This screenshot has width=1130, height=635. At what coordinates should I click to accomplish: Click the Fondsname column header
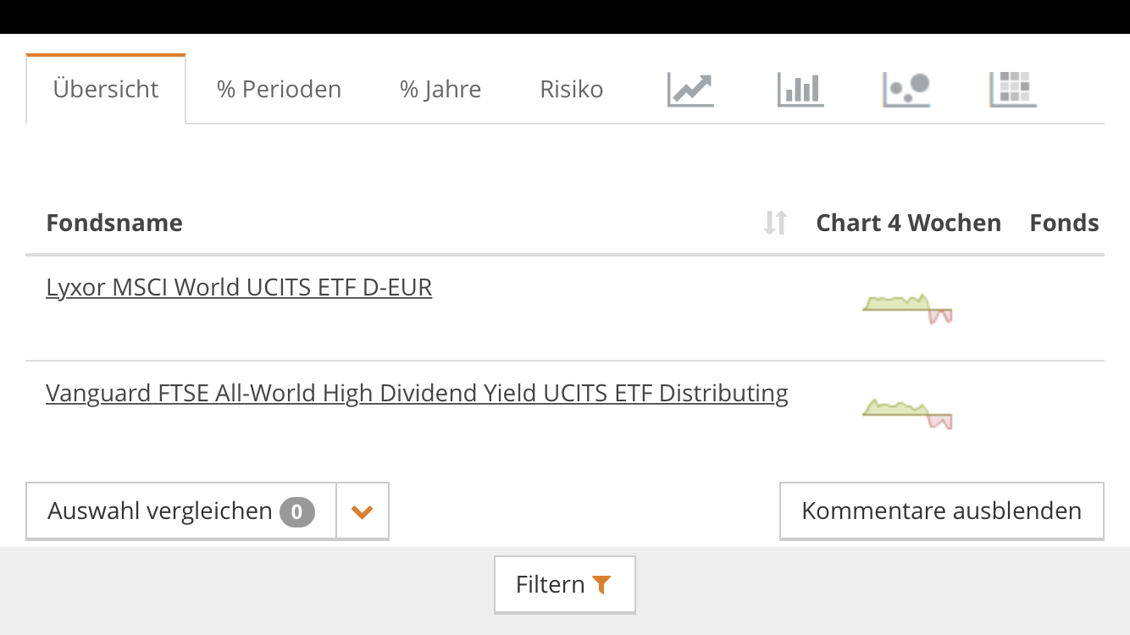point(114,223)
